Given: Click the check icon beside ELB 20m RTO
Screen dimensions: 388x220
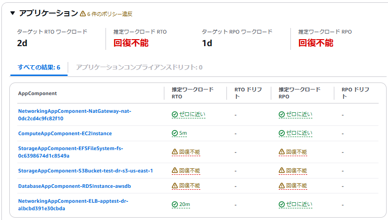Looking at the screenshot, I should (175, 204).
